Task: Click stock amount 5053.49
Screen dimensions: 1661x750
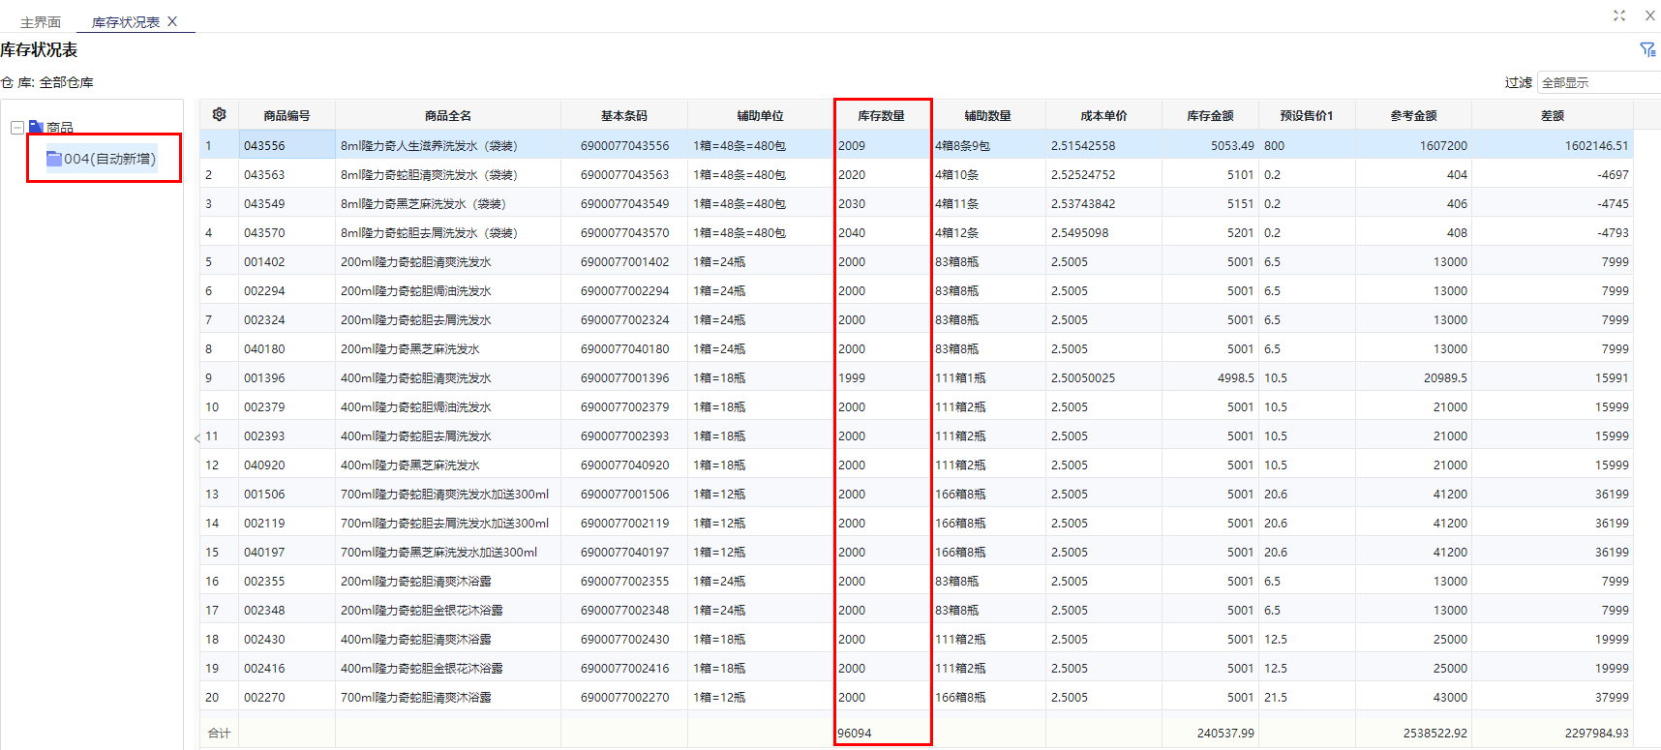Action: [x=1232, y=145]
